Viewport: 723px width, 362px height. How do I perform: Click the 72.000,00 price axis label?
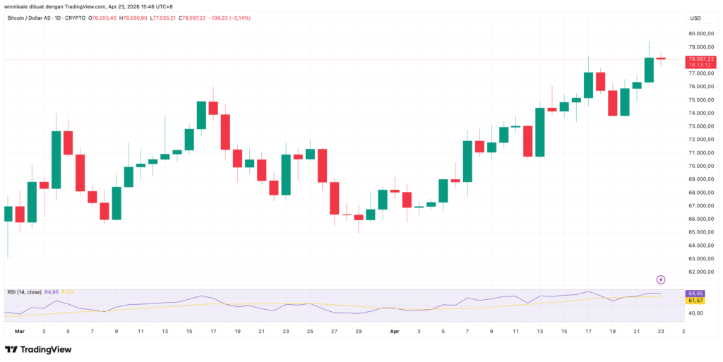click(x=701, y=140)
